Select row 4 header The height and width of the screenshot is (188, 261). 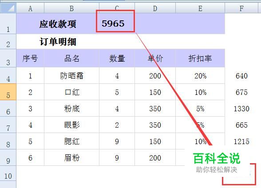tap(8, 75)
